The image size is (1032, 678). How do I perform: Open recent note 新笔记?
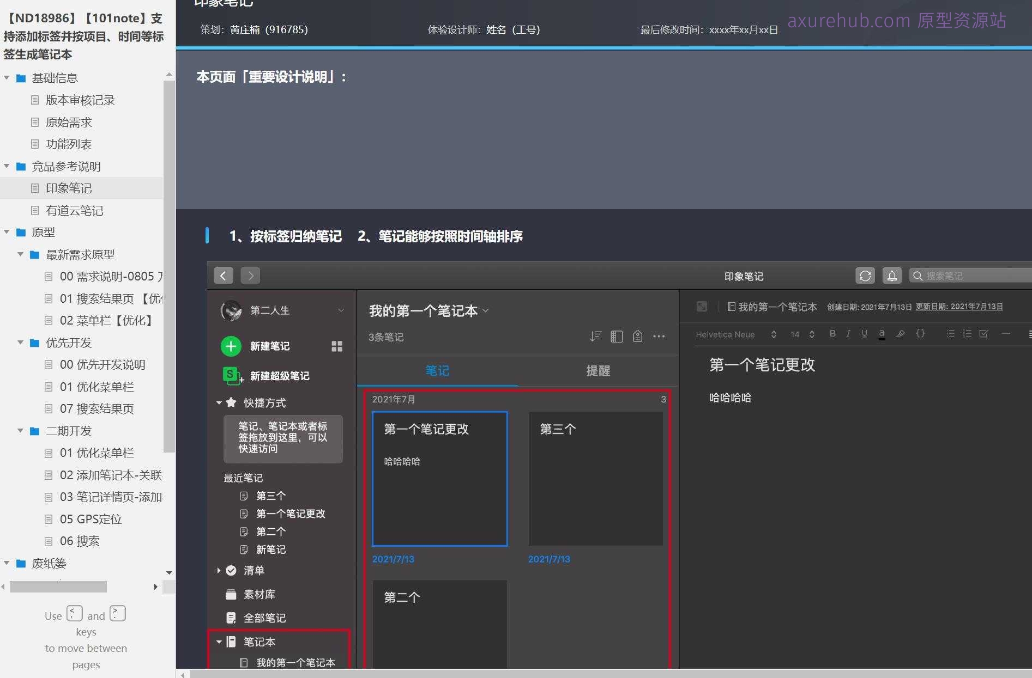click(x=271, y=549)
